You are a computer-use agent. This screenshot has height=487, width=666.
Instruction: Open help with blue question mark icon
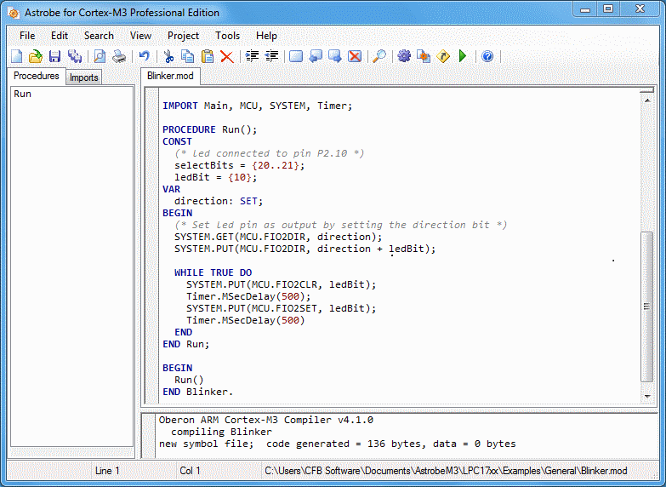click(x=487, y=56)
